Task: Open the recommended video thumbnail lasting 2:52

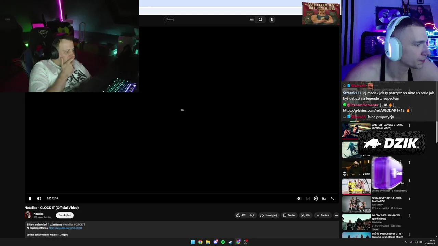Action: (x=356, y=168)
